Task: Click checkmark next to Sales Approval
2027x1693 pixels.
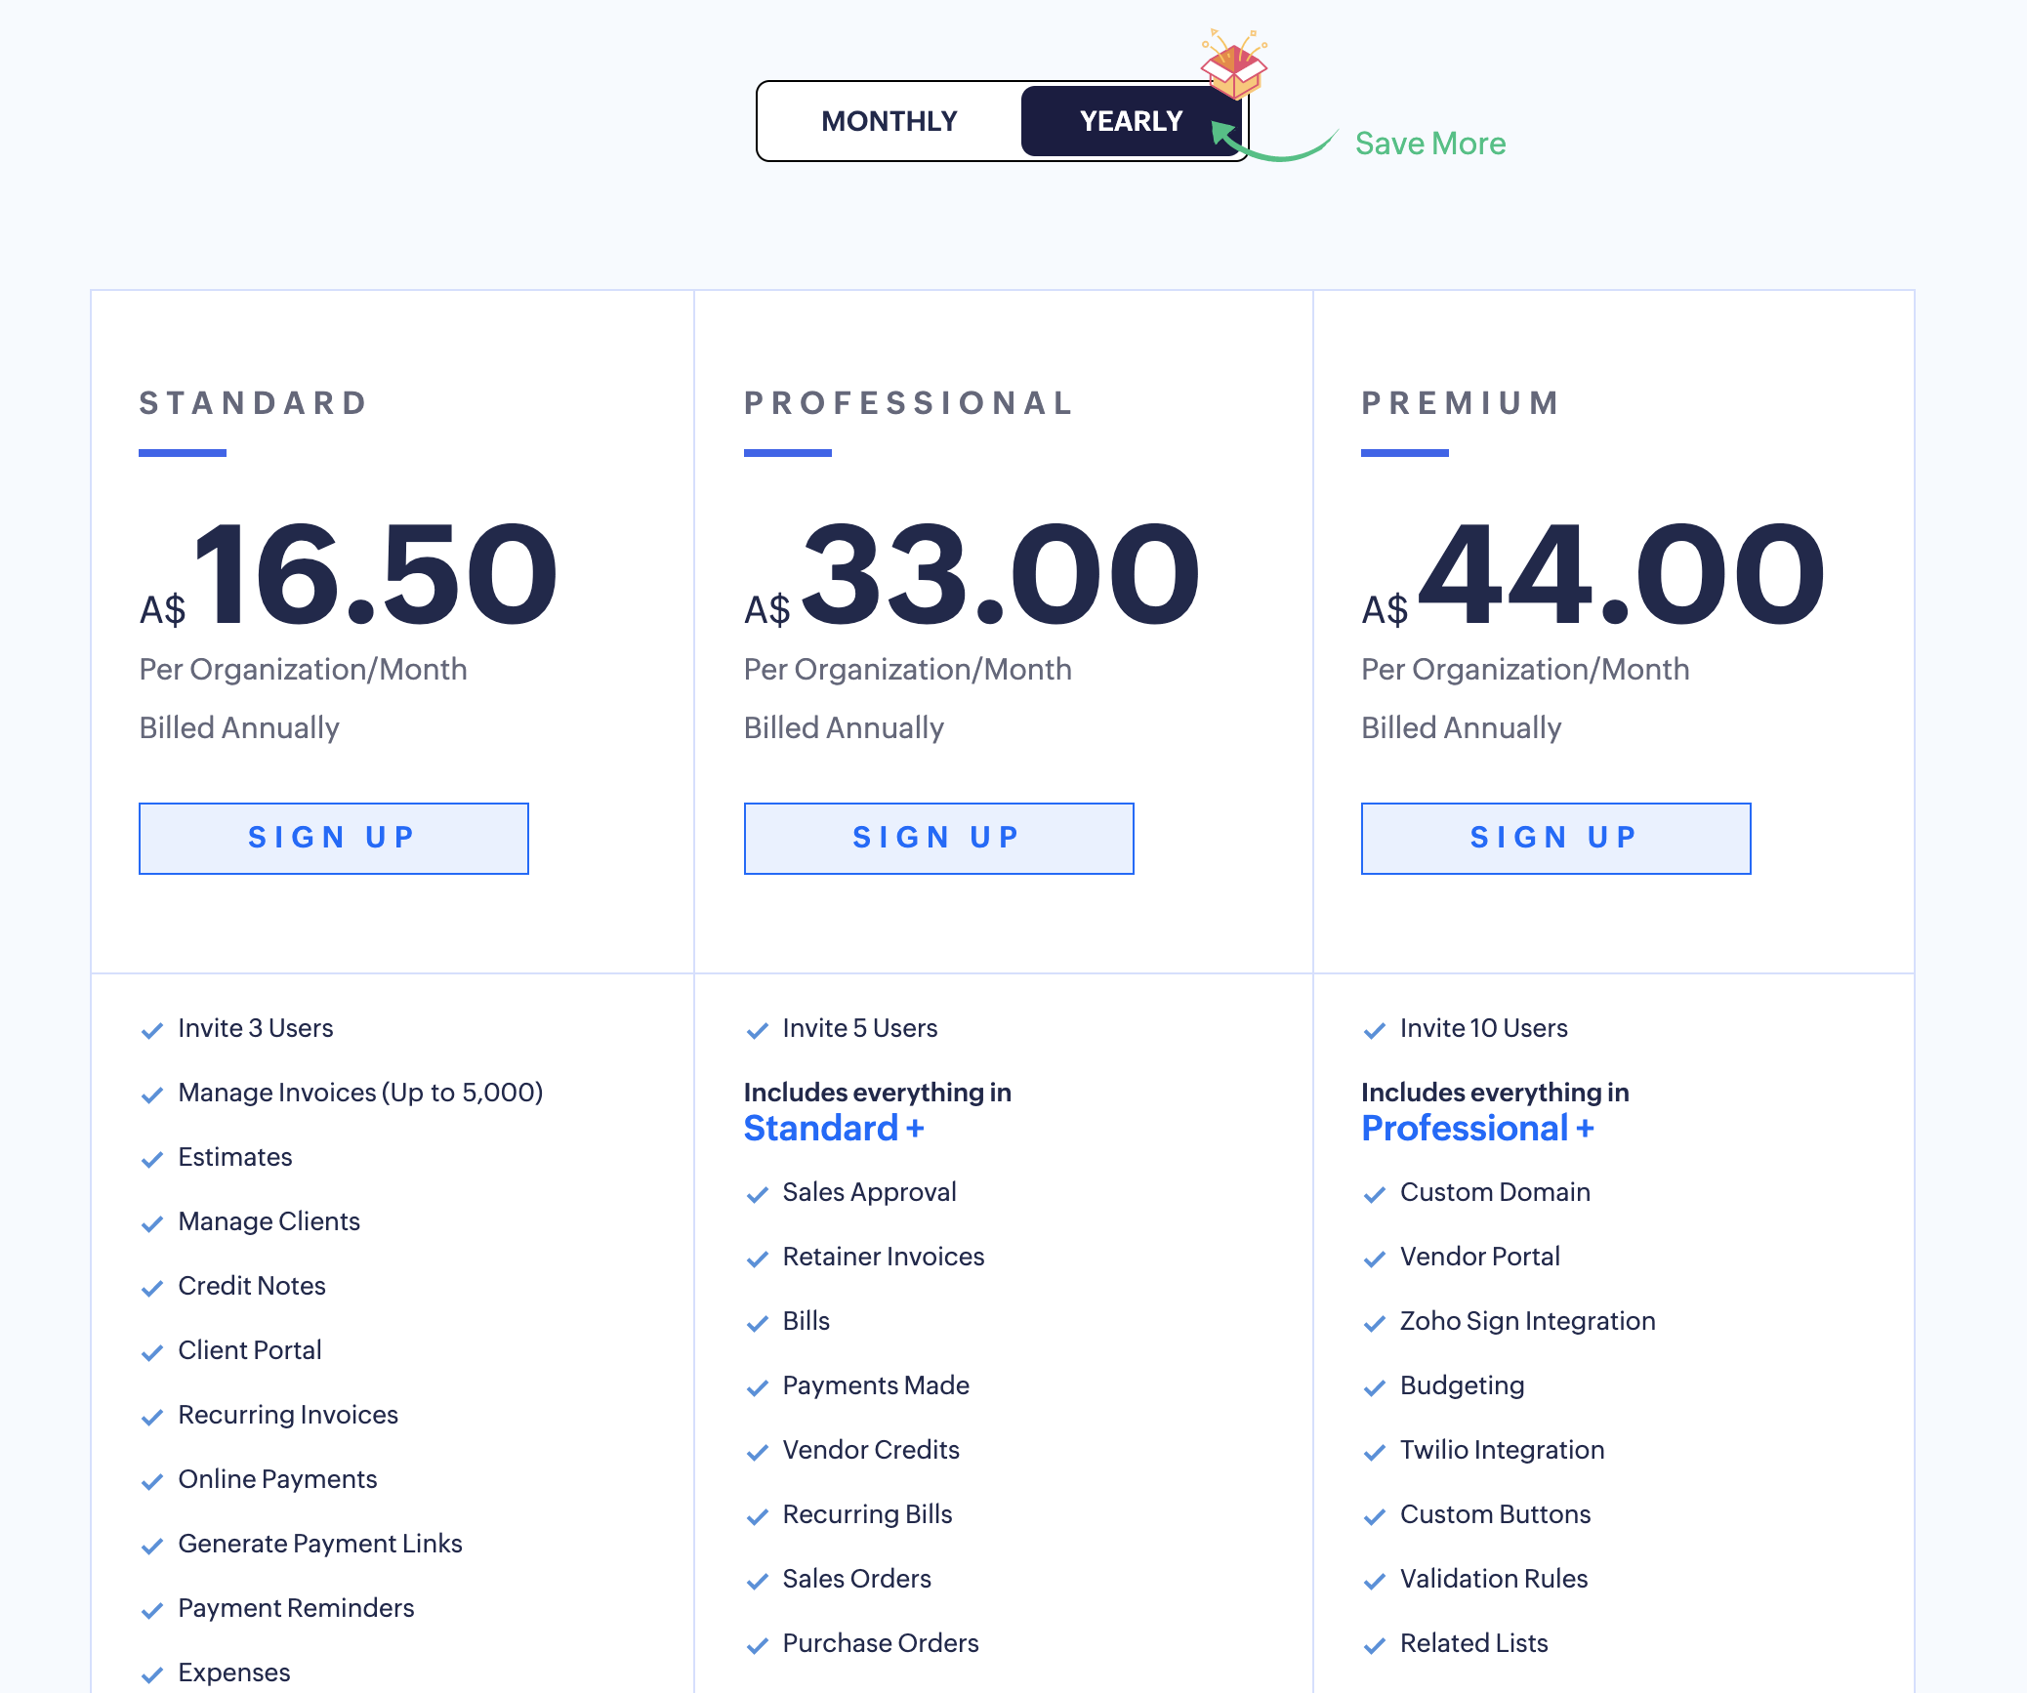Action: (757, 1194)
